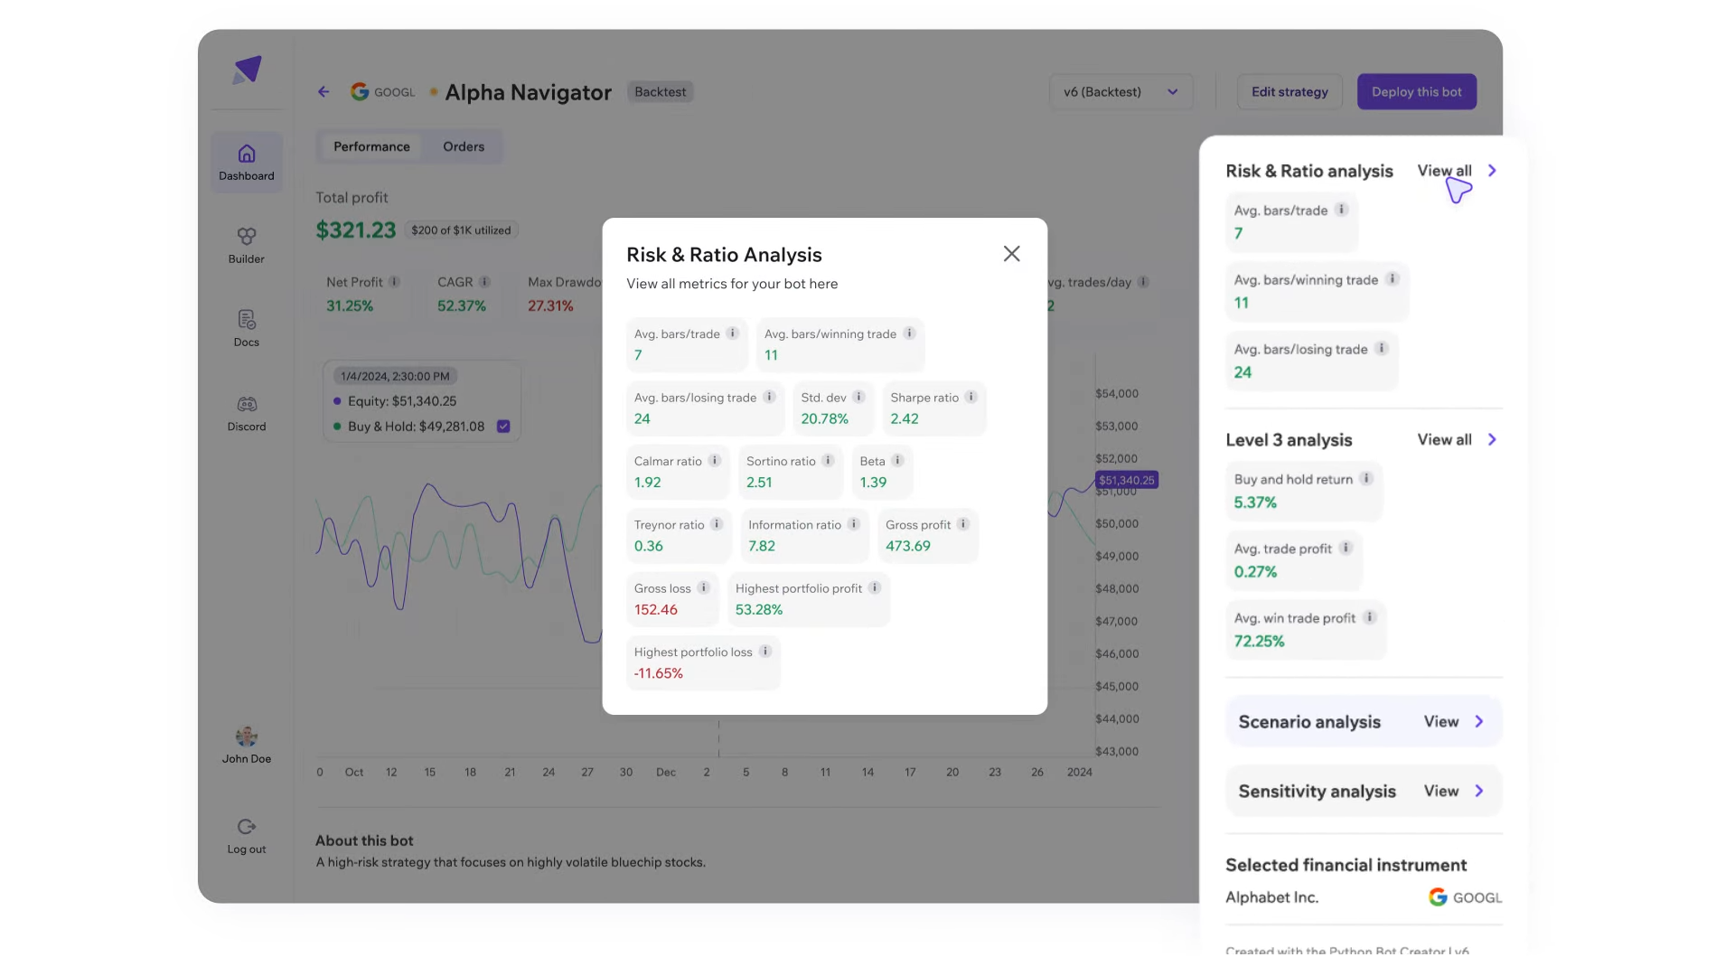This screenshot has width=1735, height=976.
Task: Expand Sensitivity analysis View chevron
Action: point(1479,791)
